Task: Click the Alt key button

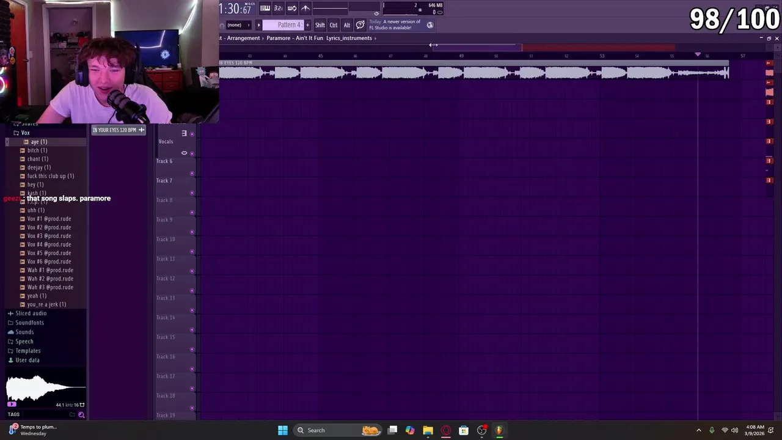Action: [x=347, y=25]
